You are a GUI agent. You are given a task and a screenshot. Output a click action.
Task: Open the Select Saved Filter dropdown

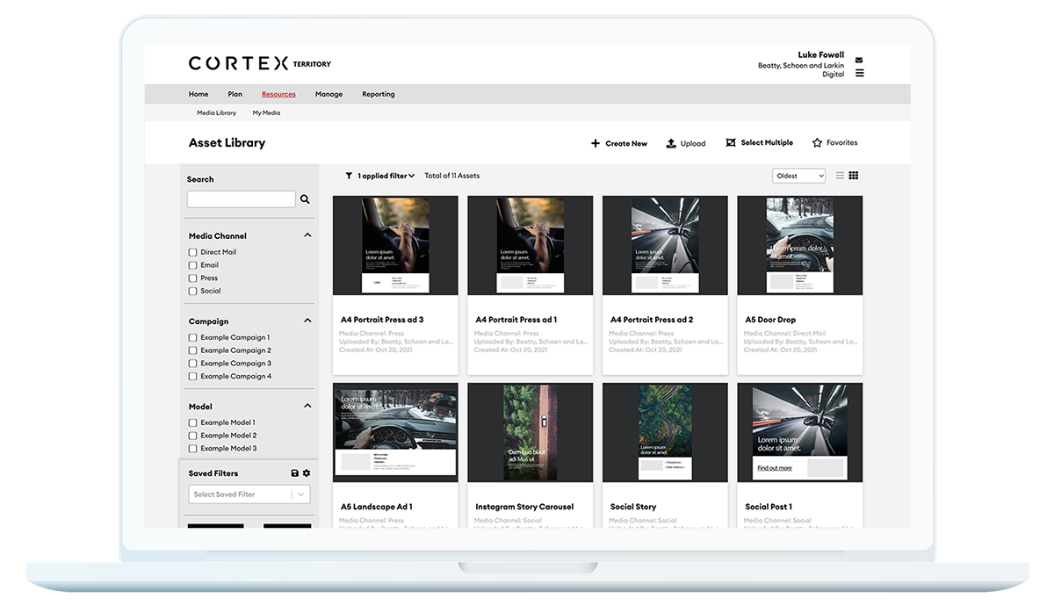click(x=249, y=494)
